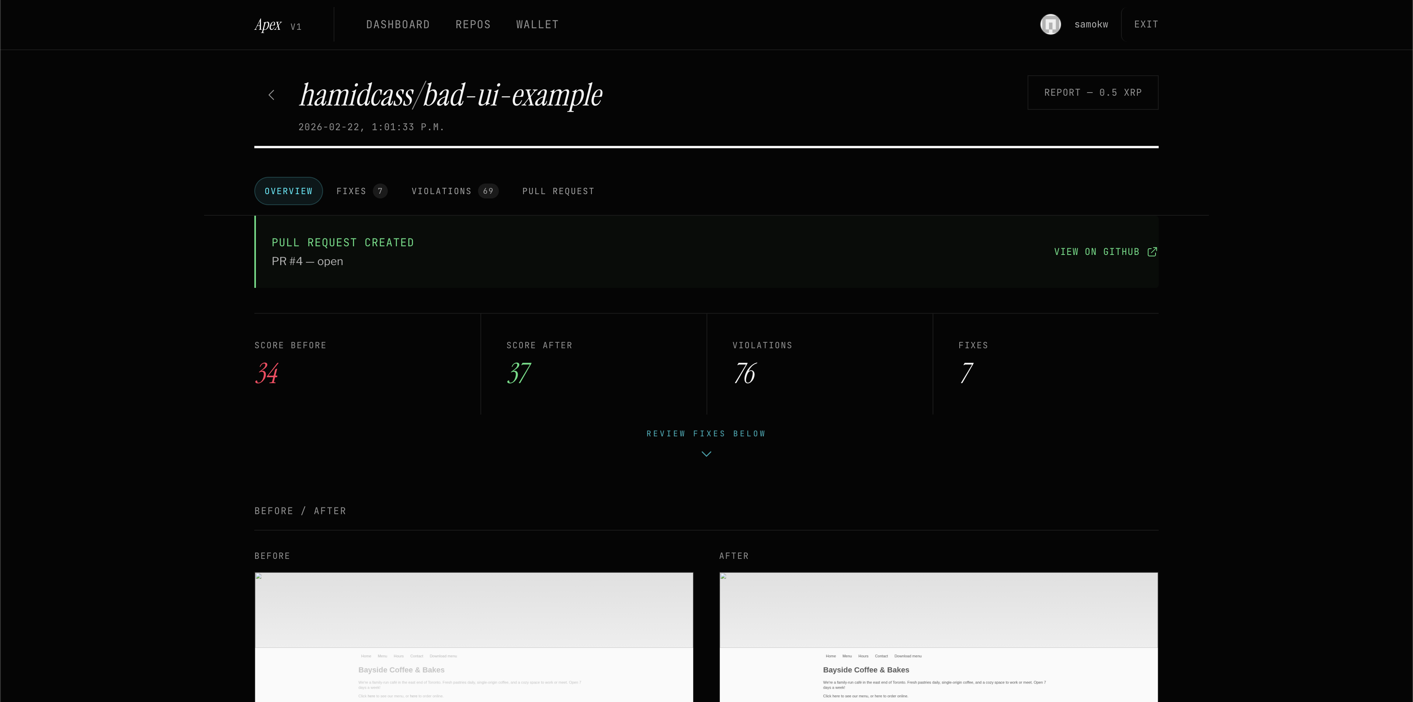Click the down chevron under Review Fixes Below
Image resolution: width=1413 pixels, height=702 pixels.
706,454
